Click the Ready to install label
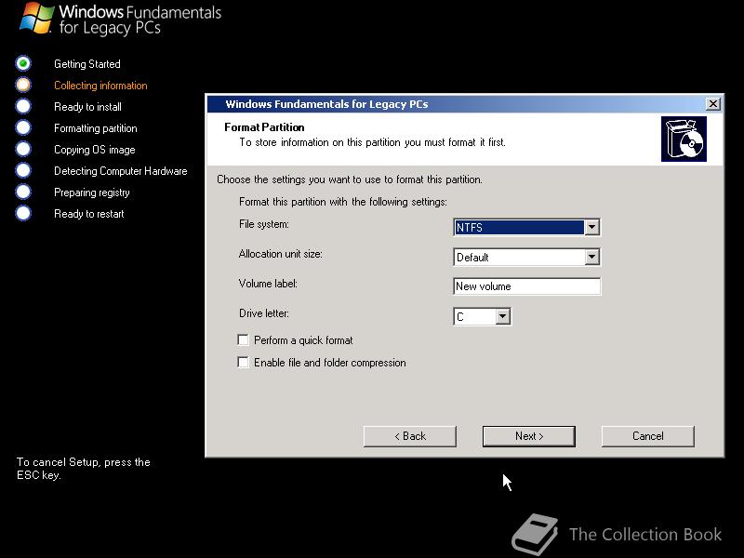744x558 pixels. click(87, 107)
